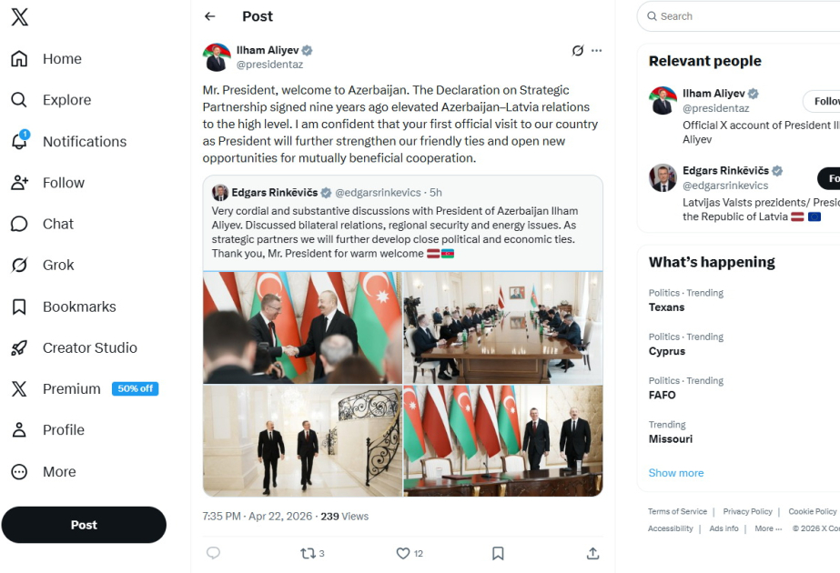Like Ilham Aliyev's post
This screenshot has width=840, height=573.
pos(402,553)
